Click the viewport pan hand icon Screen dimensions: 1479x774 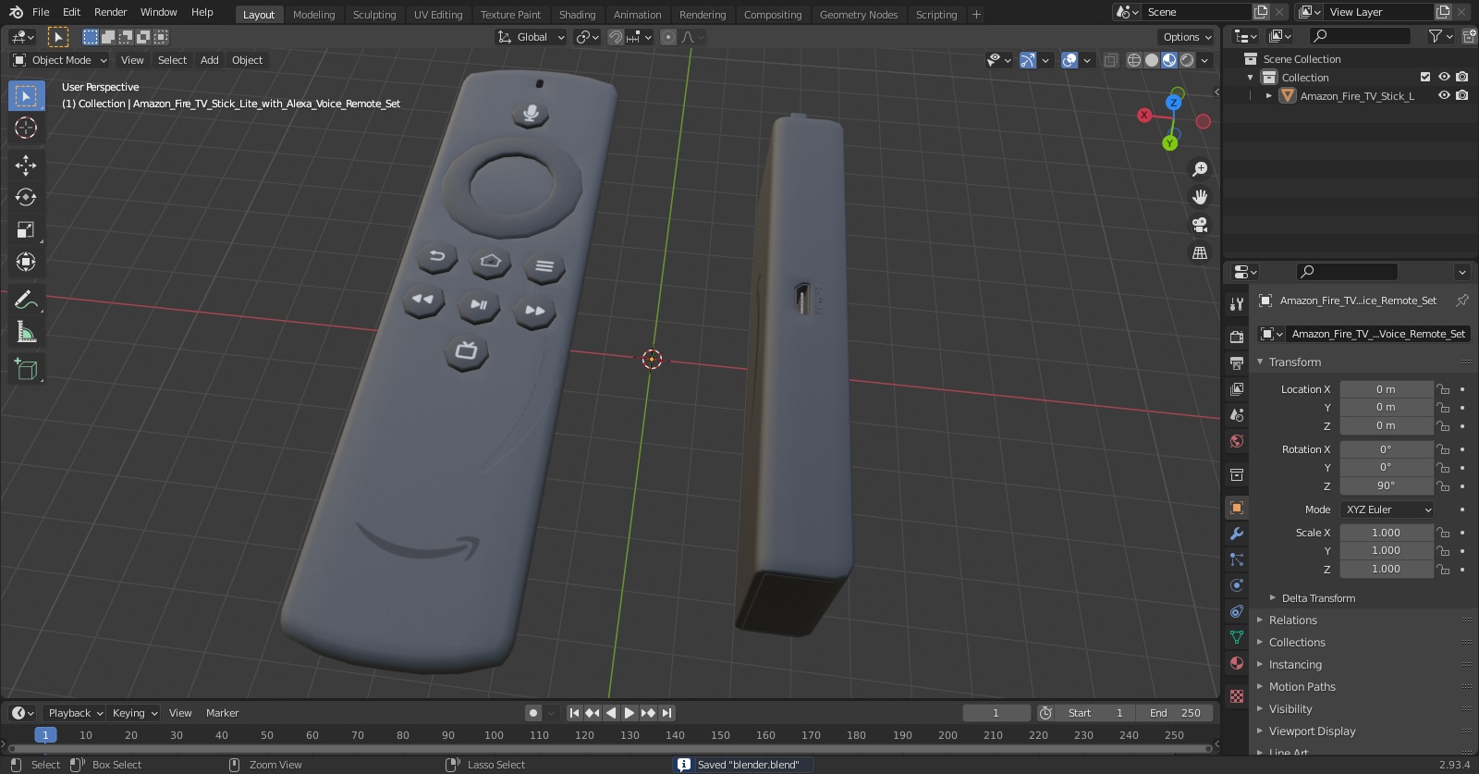pyautogui.click(x=1200, y=197)
